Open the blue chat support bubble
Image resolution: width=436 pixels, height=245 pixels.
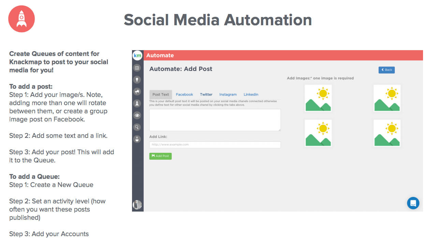pos(413,203)
